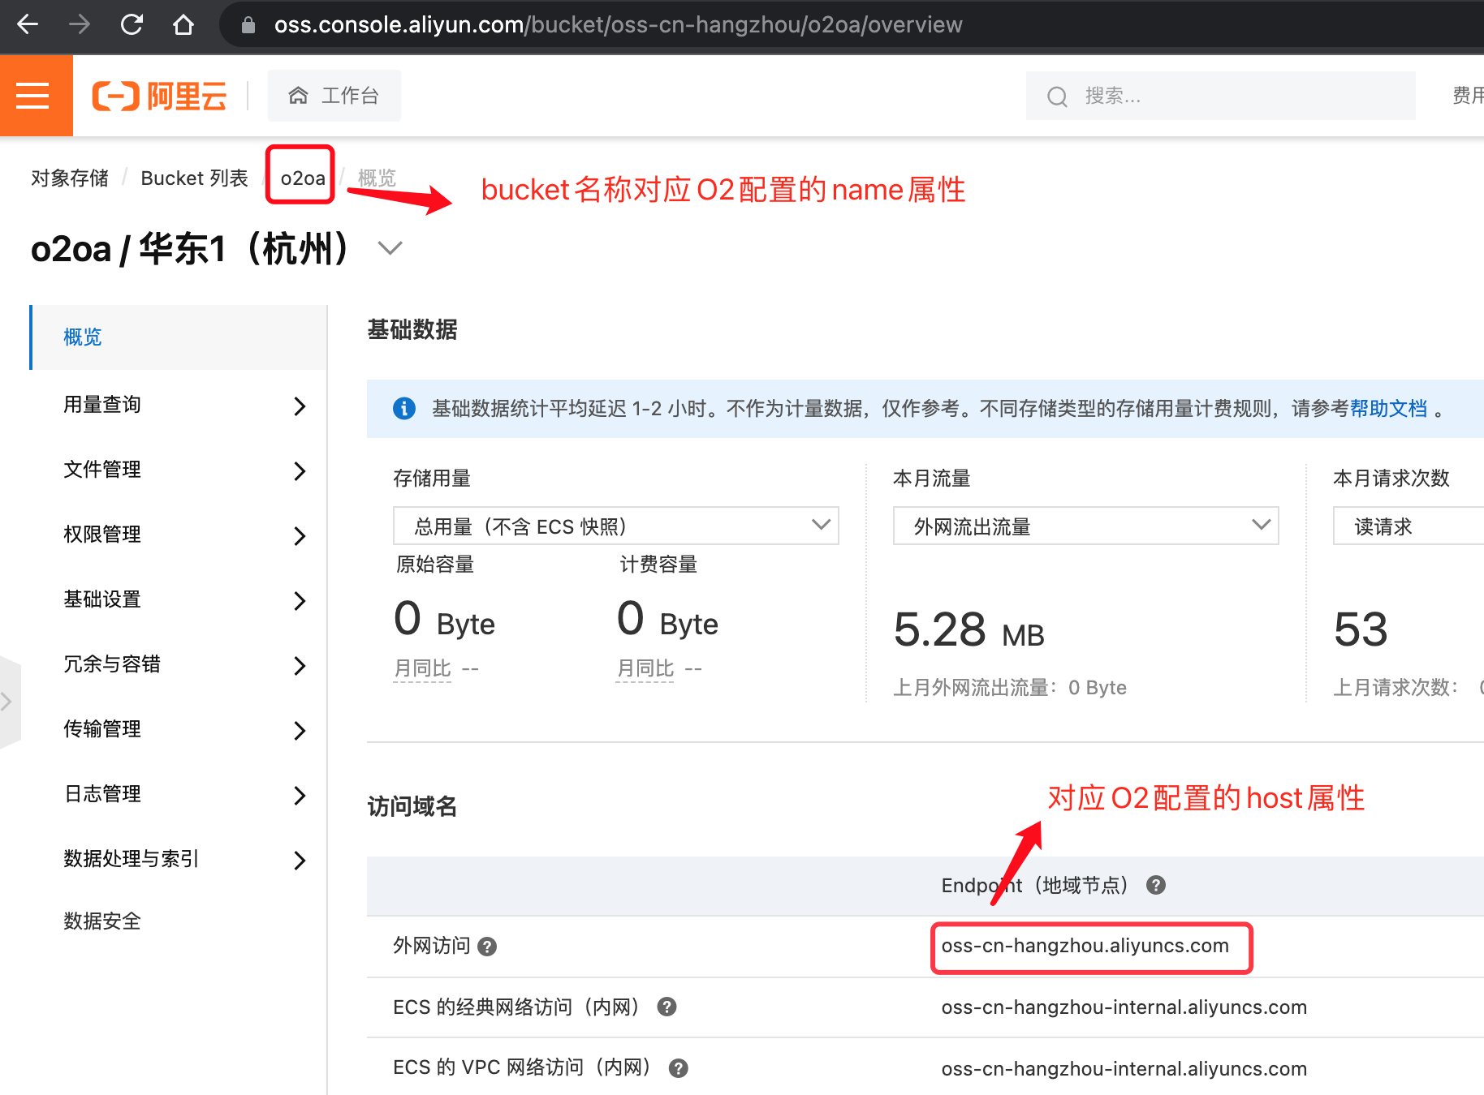The height and width of the screenshot is (1095, 1484).
Task: Open the 总用量 storage usage dropdown
Action: (615, 526)
